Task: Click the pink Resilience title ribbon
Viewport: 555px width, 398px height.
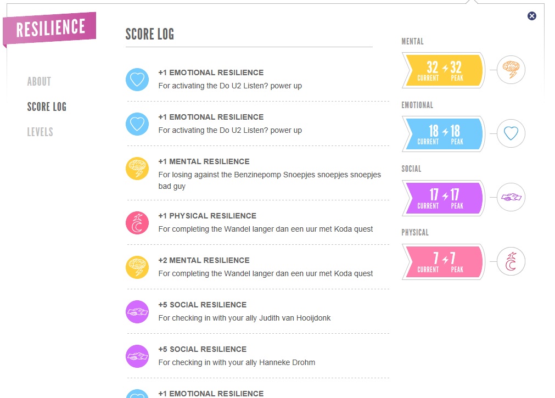Action: tap(51, 29)
